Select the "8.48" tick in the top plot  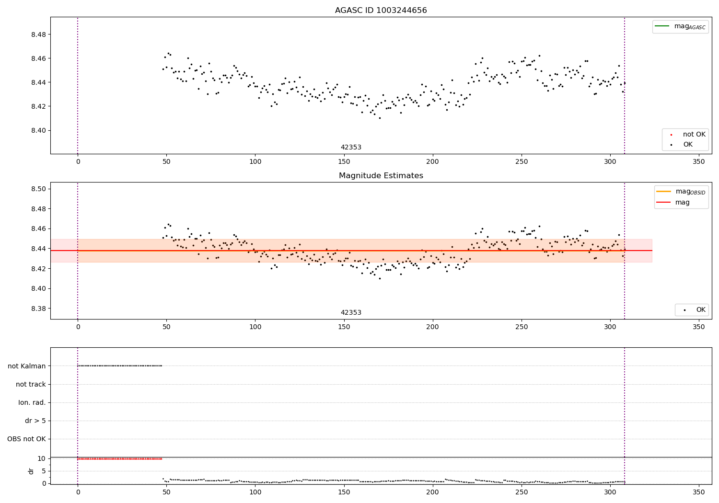(39, 34)
